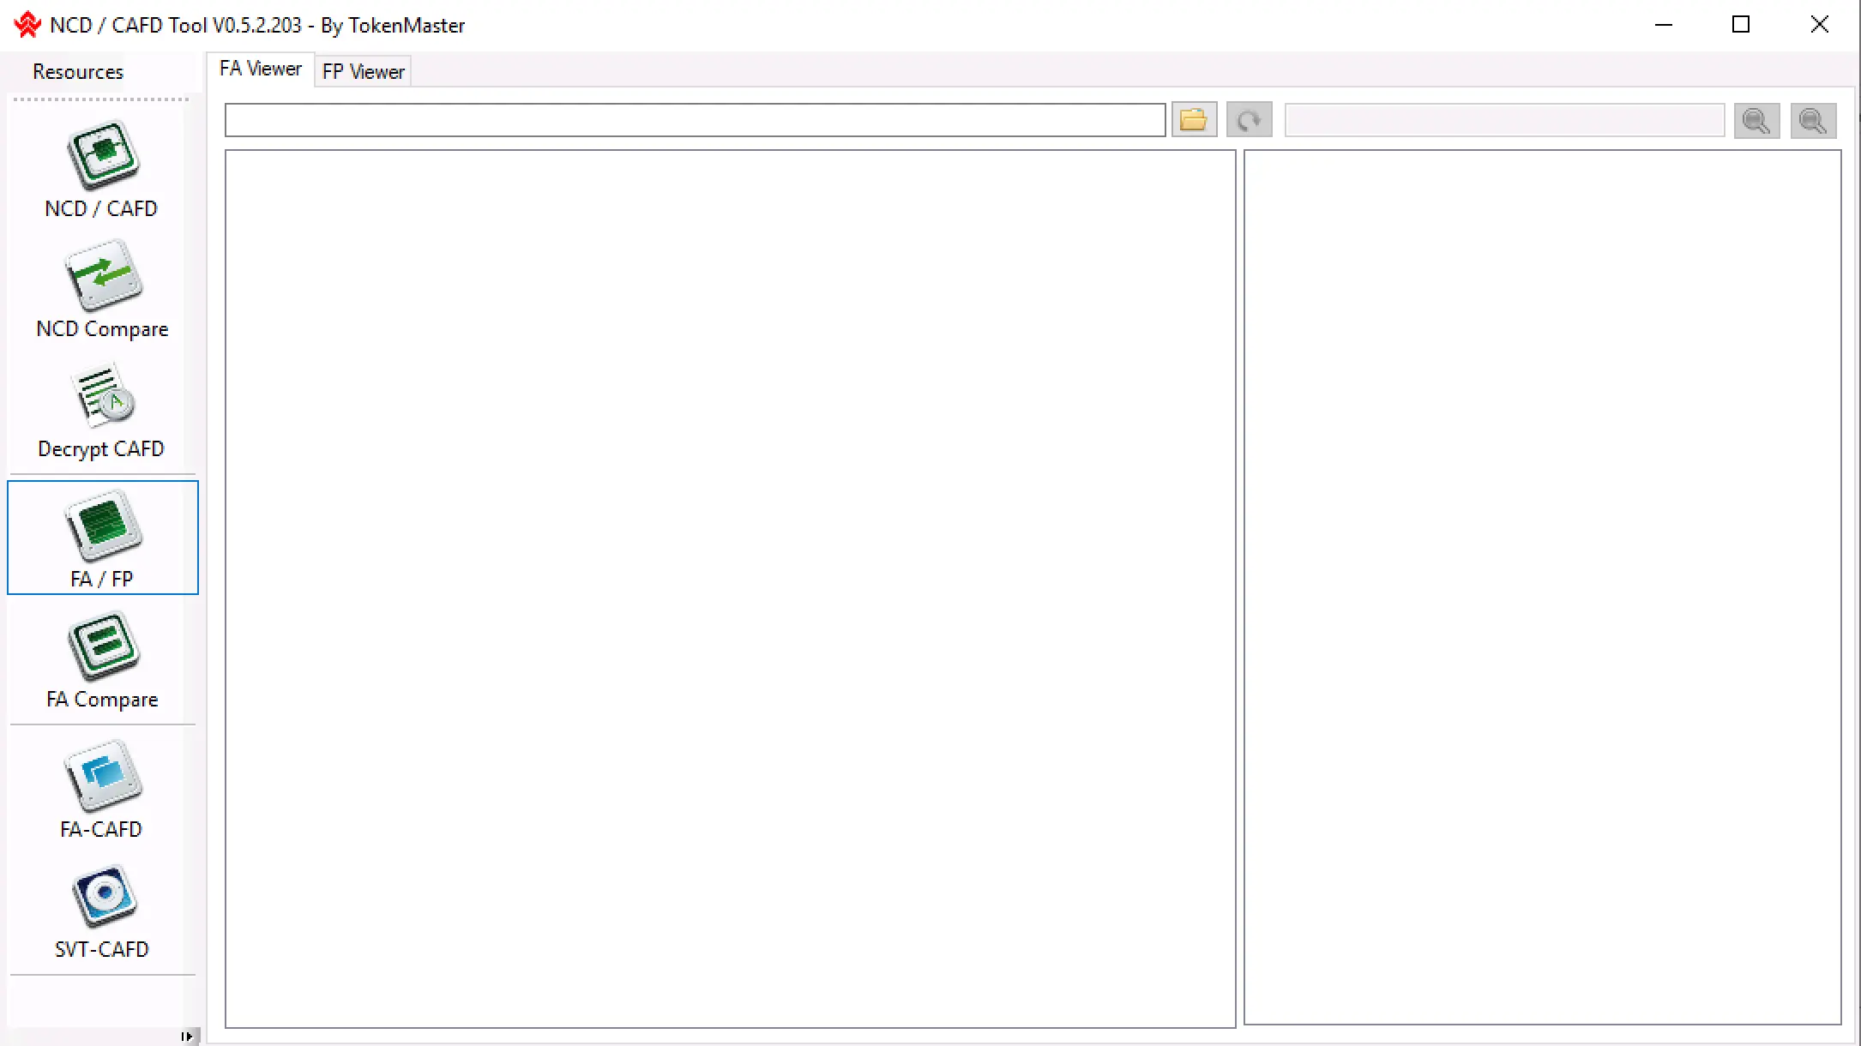
Task: Click inside the left viewer pane
Action: coord(729,588)
